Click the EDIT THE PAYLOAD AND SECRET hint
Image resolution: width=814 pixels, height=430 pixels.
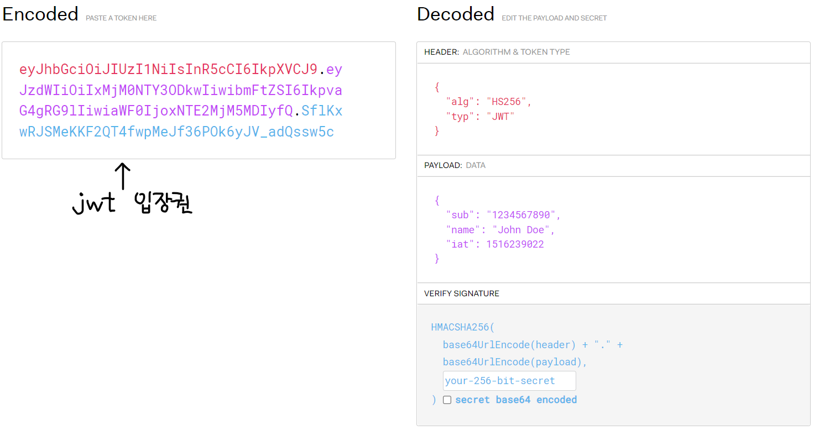click(554, 18)
